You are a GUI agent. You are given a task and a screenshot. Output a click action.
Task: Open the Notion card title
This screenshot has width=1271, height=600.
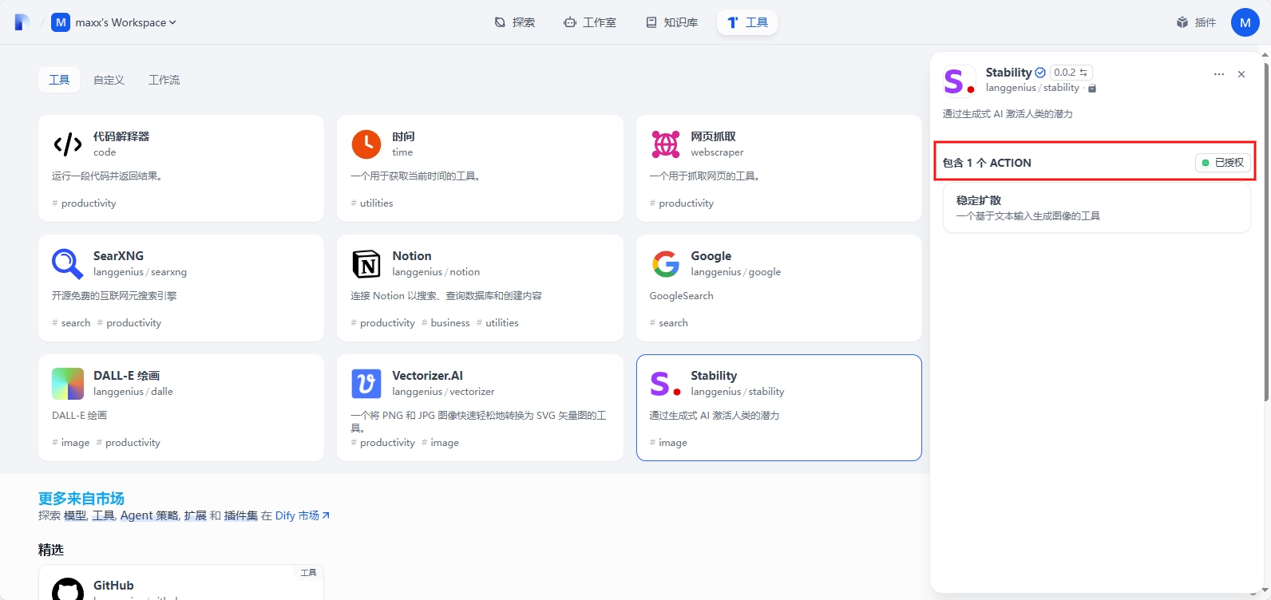pos(412,256)
